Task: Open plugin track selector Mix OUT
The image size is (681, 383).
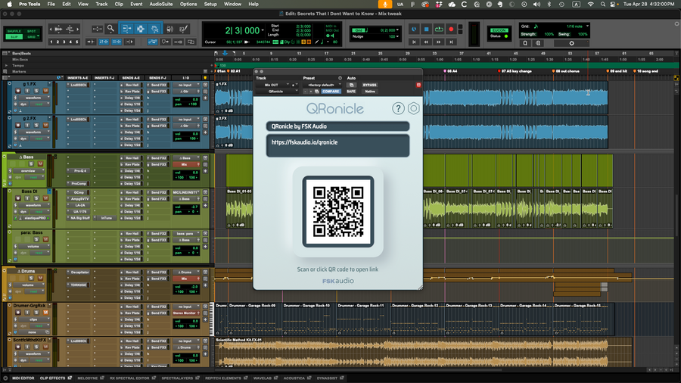Action: tap(274, 85)
